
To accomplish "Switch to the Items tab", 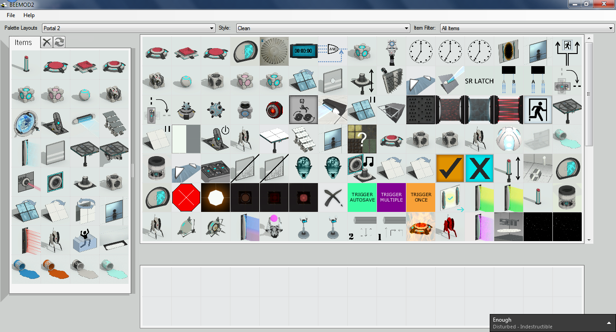I will click(x=23, y=43).
